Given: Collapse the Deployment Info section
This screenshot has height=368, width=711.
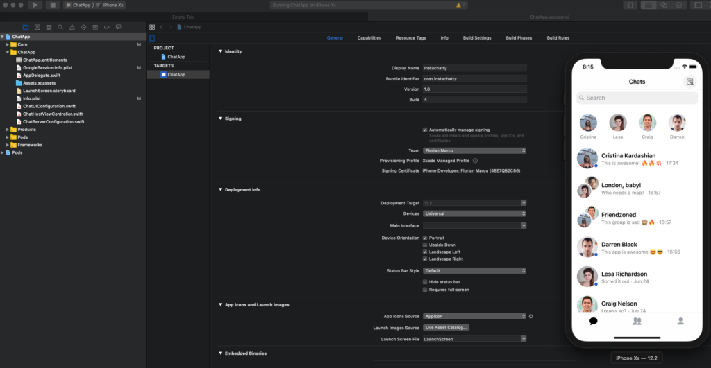Looking at the screenshot, I should pyautogui.click(x=221, y=189).
